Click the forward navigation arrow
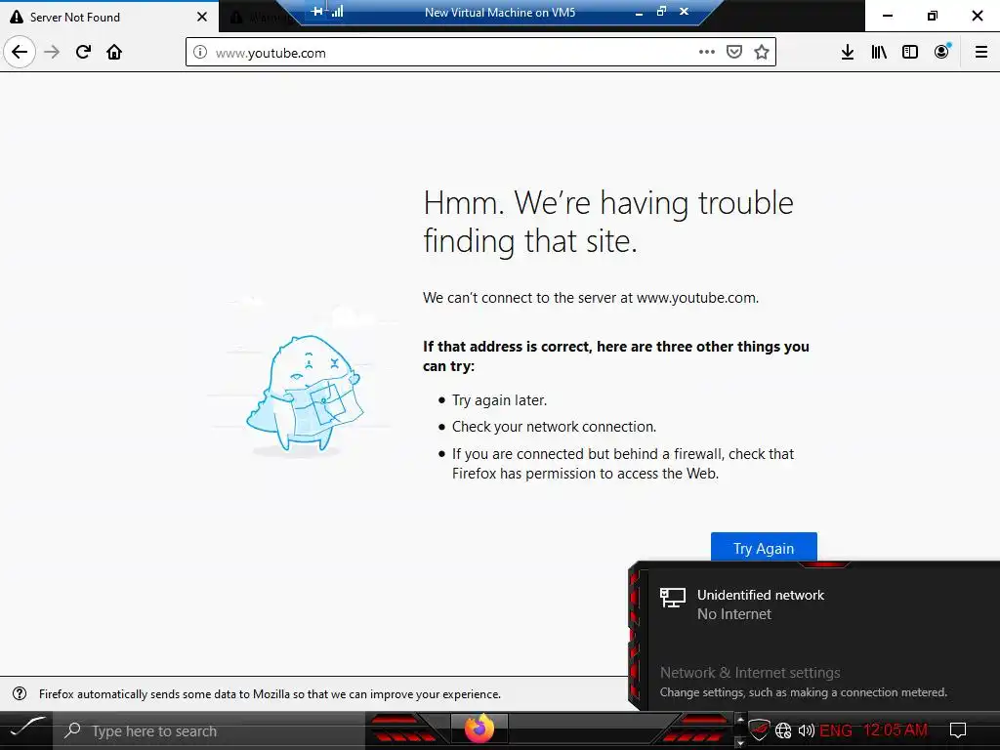Viewport: 1000px width, 750px height. [53, 53]
